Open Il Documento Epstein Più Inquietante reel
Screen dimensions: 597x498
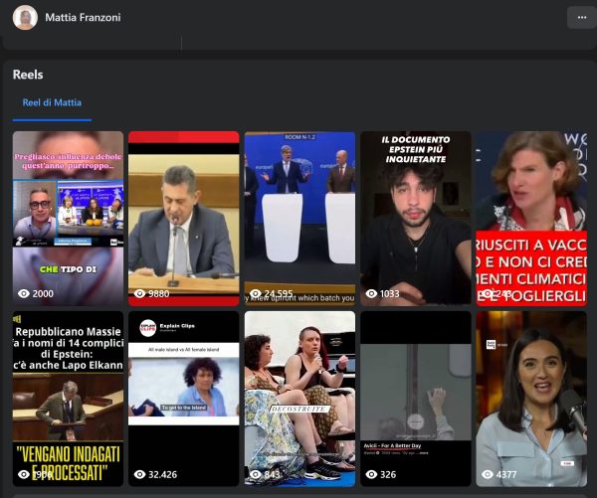point(416,219)
